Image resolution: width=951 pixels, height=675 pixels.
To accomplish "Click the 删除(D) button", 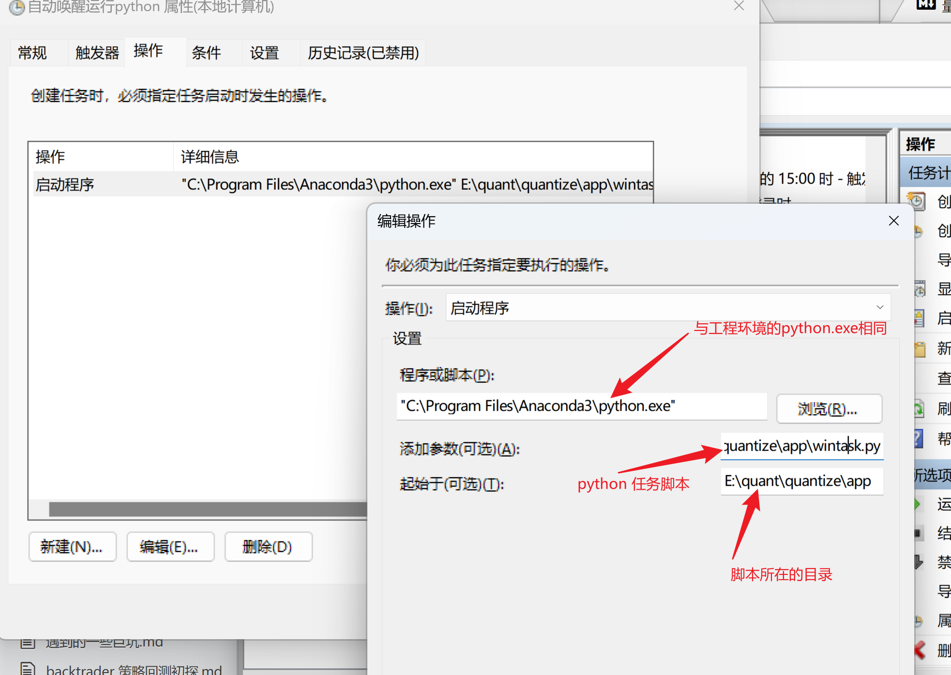I will tap(268, 547).
